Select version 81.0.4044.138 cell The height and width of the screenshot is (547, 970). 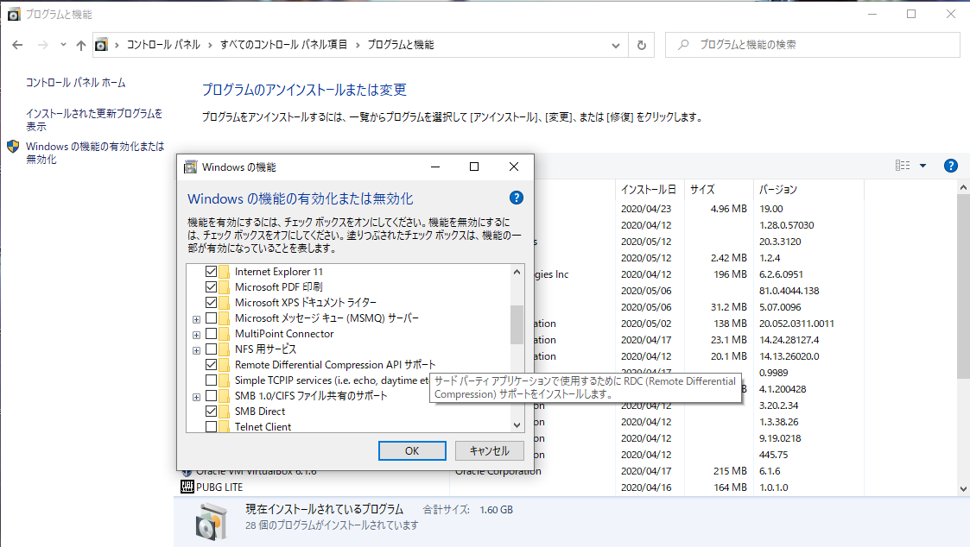tap(788, 291)
